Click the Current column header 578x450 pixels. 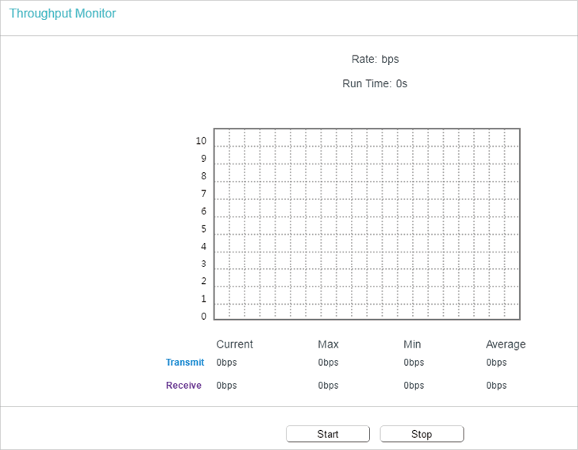(234, 344)
